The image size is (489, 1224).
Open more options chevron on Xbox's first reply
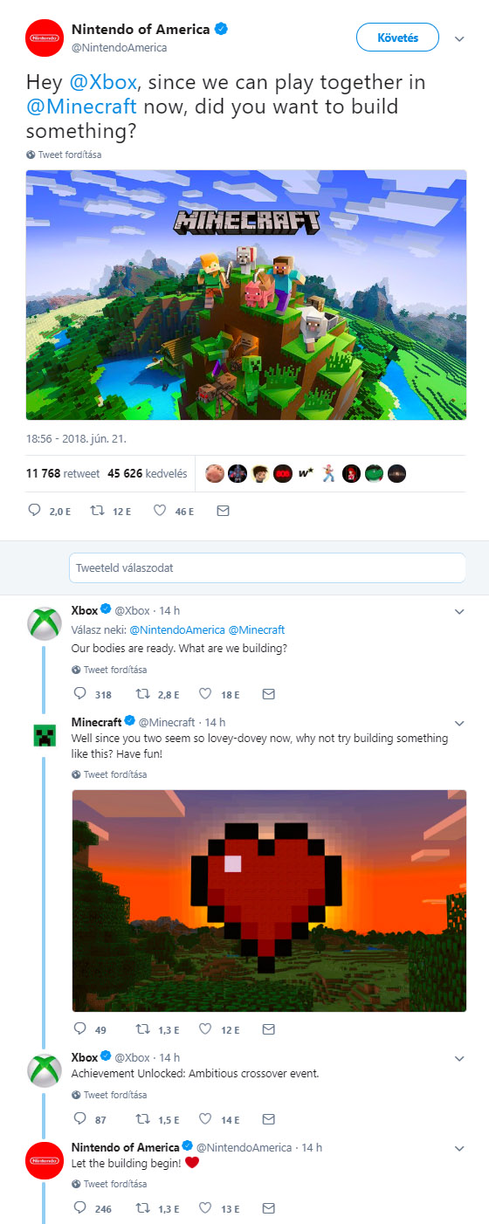[x=459, y=611]
